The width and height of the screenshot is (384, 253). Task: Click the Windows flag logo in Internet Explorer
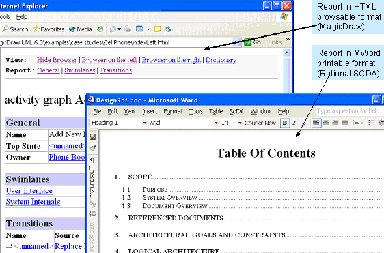(x=284, y=16)
